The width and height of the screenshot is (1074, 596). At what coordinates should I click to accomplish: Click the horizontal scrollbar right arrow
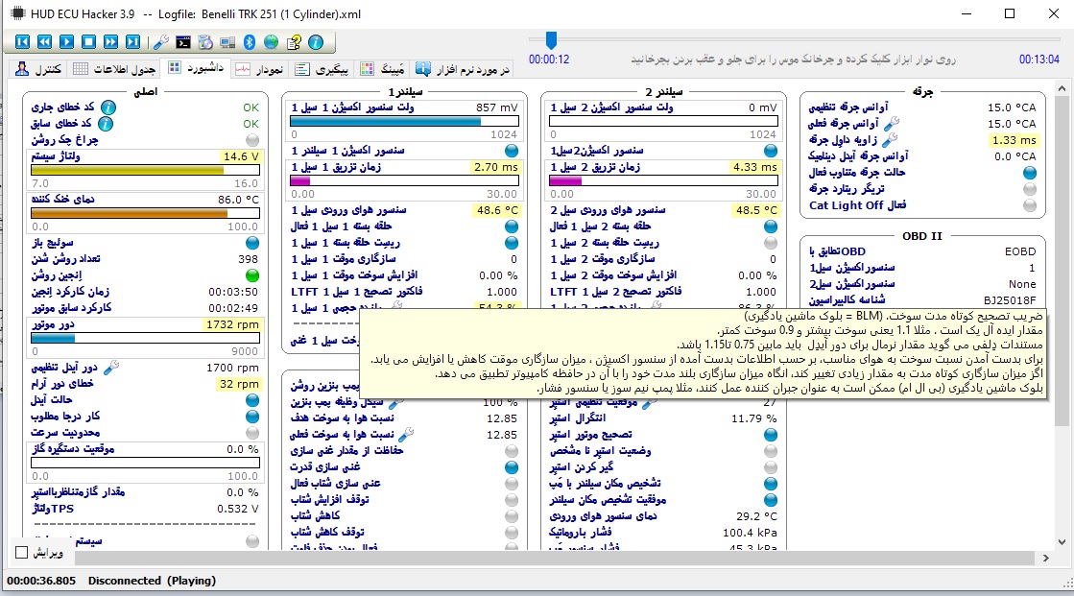click(x=1046, y=559)
